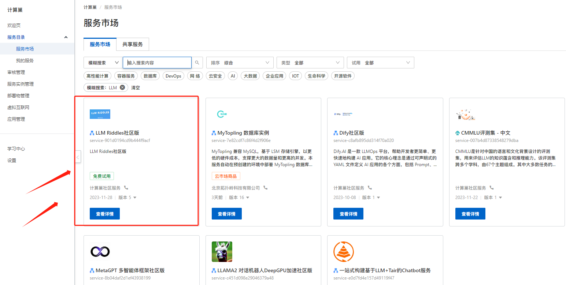Screen dimensions: 566x285
Task: Go to 审核管理 in sidebar
Action: [16, 72]
